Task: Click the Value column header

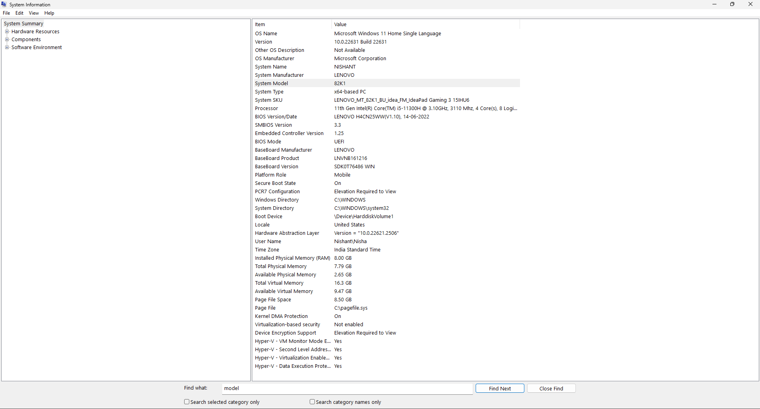Action: pyautogui.click(x=340, y=24)
